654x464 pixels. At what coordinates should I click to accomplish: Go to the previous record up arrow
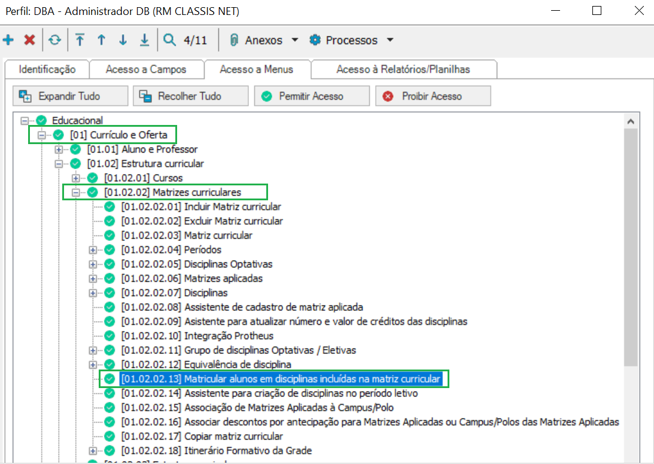click(x=101, y=40)
